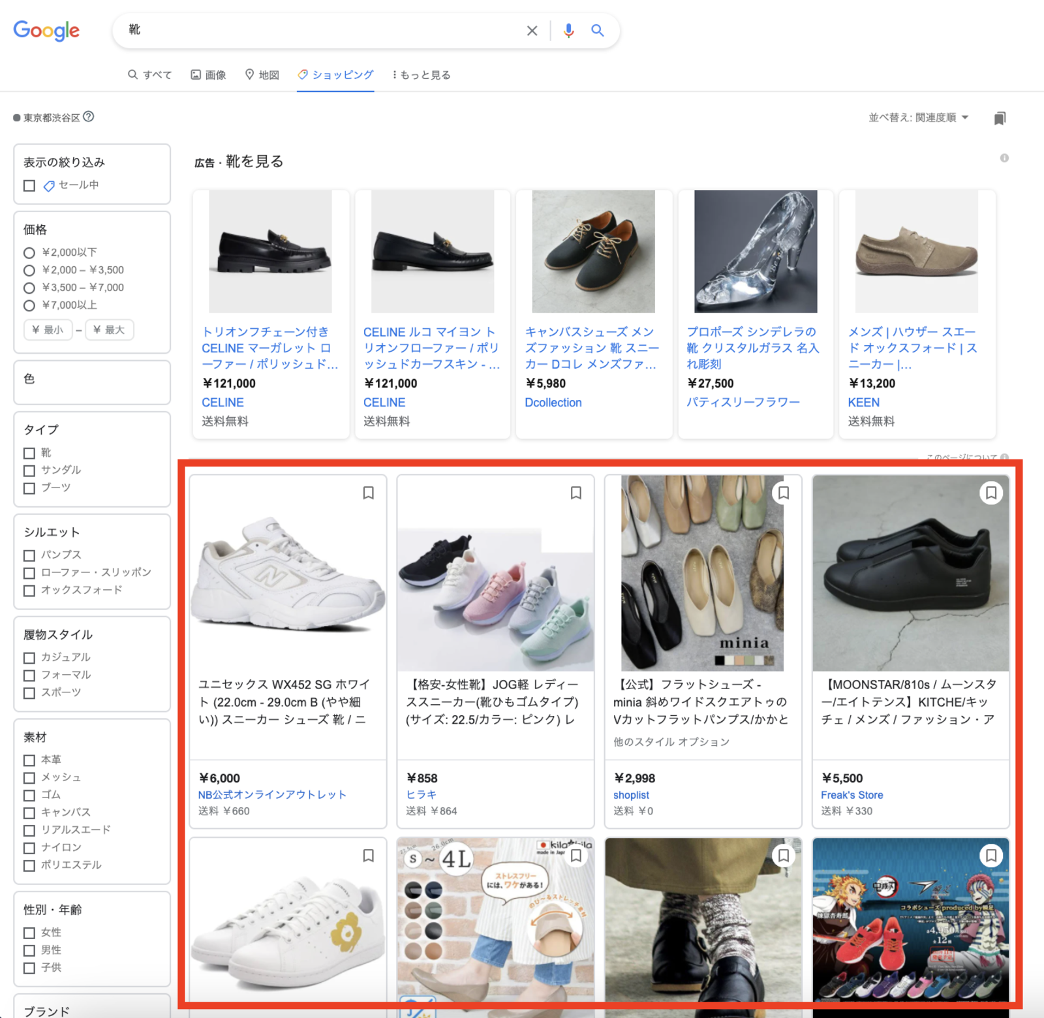The height and width of the screenshot is (1018, 1044).
Task: Check the ブーツ type filter
Action: pos(29,488)
